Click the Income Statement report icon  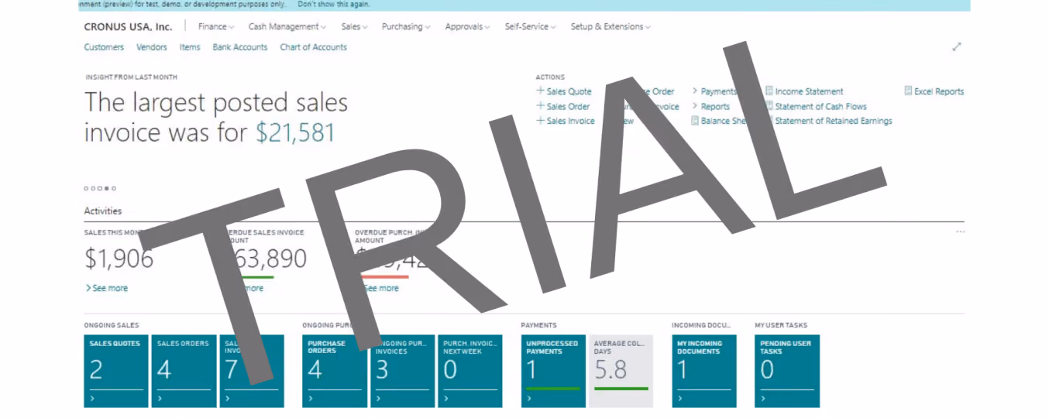coord(769,91)
